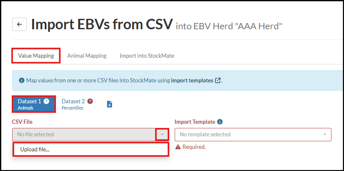Click the back arrow button
Viewport: 344px width, 171px height.
point(19,24)
